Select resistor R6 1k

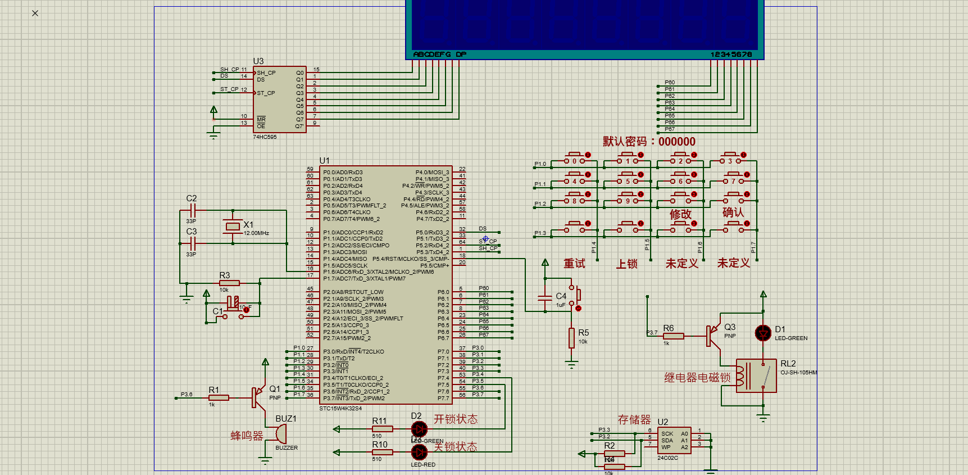point(673,336)
